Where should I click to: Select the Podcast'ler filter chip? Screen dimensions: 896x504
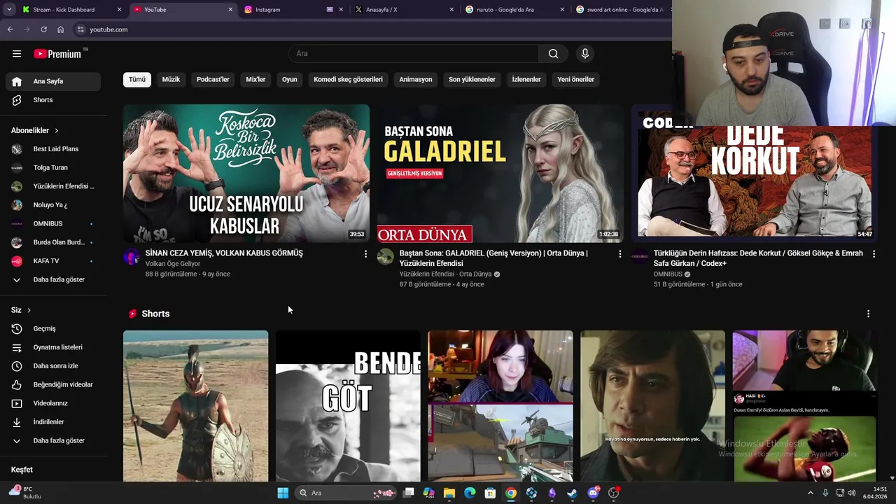point(213,80)
